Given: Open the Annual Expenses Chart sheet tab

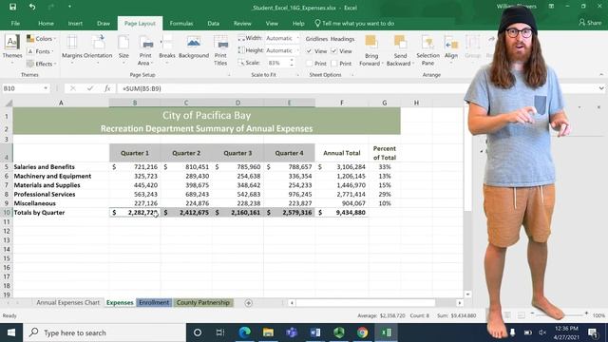Looking at the screenshot, I should pos(67,302).
